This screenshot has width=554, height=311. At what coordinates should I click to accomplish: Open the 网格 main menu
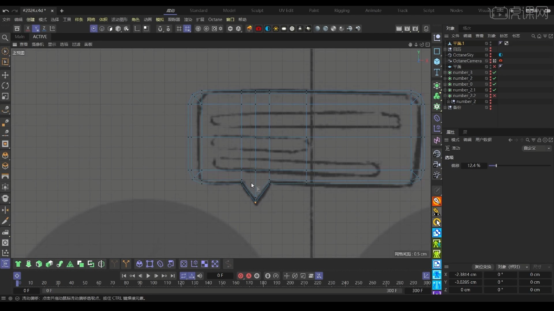[x=91, y=20]
